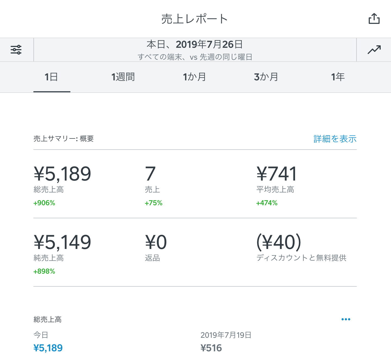This screenshot has width=391, height=360.
Task: Click the filter settings icon at top left
Action: [x=16, y=49]
